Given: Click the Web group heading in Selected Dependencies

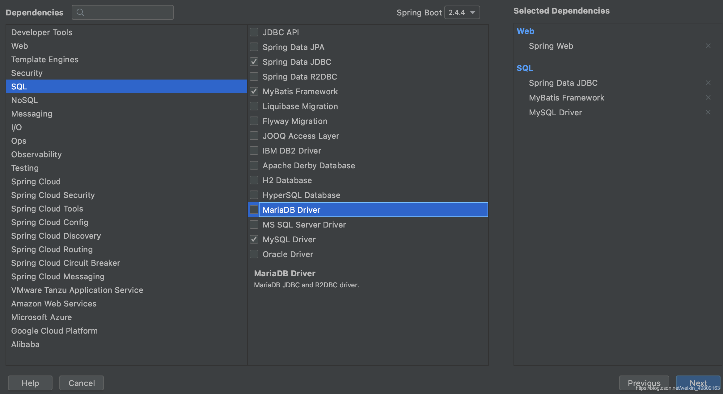Looking at the screenshot, I should click(x=526, y=31).
